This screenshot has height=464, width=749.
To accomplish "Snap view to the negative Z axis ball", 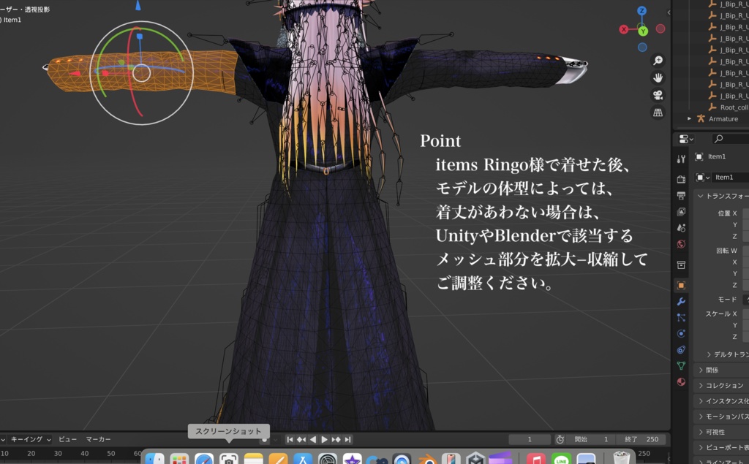I will click(642, 47).
